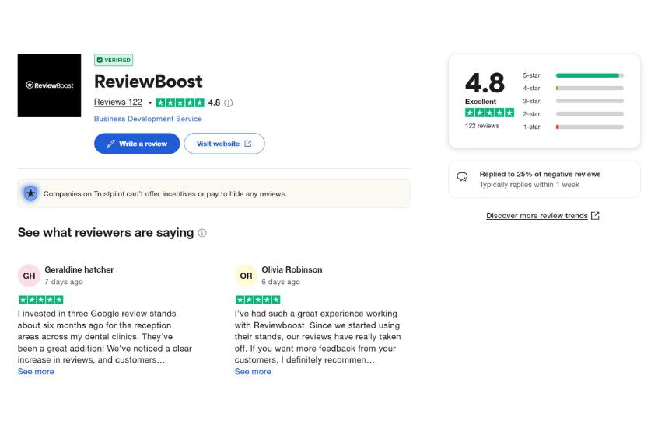Viewport: 665px width, 427px height.
Task: Click the ReviewBoost logo thumbnail
Action: point(49,85)
